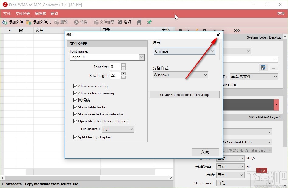The image size is (288, 188).
Task: Open the 编码器 menu
Action: coord(40,13)
